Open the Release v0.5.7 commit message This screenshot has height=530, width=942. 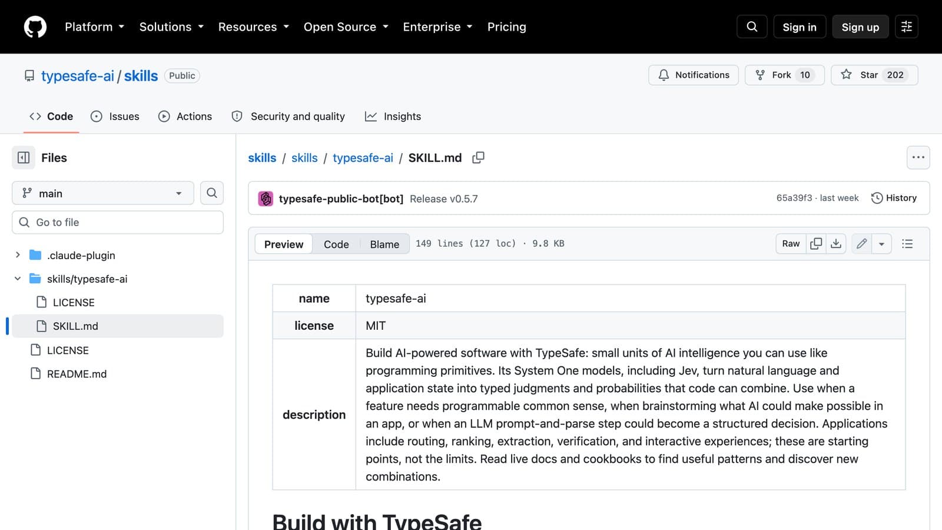click(x=444, y=199)
